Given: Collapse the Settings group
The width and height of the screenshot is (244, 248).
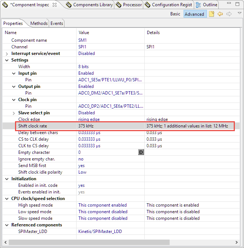Looking at the screenshot, I should (7, 60).
